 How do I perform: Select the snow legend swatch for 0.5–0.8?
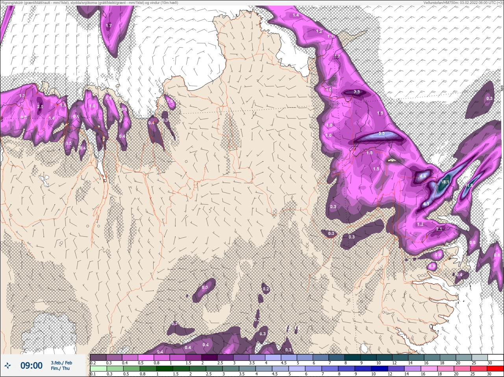pos(146,357)
